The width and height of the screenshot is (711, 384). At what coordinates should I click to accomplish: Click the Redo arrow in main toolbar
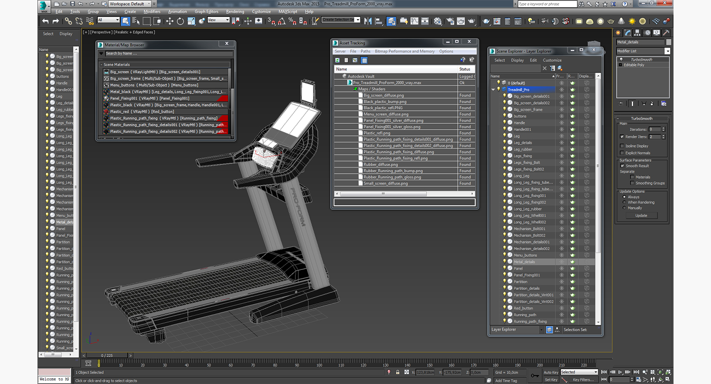click(55, 21)
